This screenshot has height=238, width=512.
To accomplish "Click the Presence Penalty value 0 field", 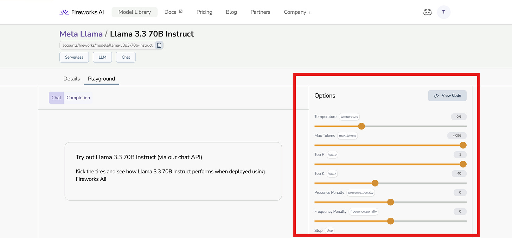I will point(460,192).
